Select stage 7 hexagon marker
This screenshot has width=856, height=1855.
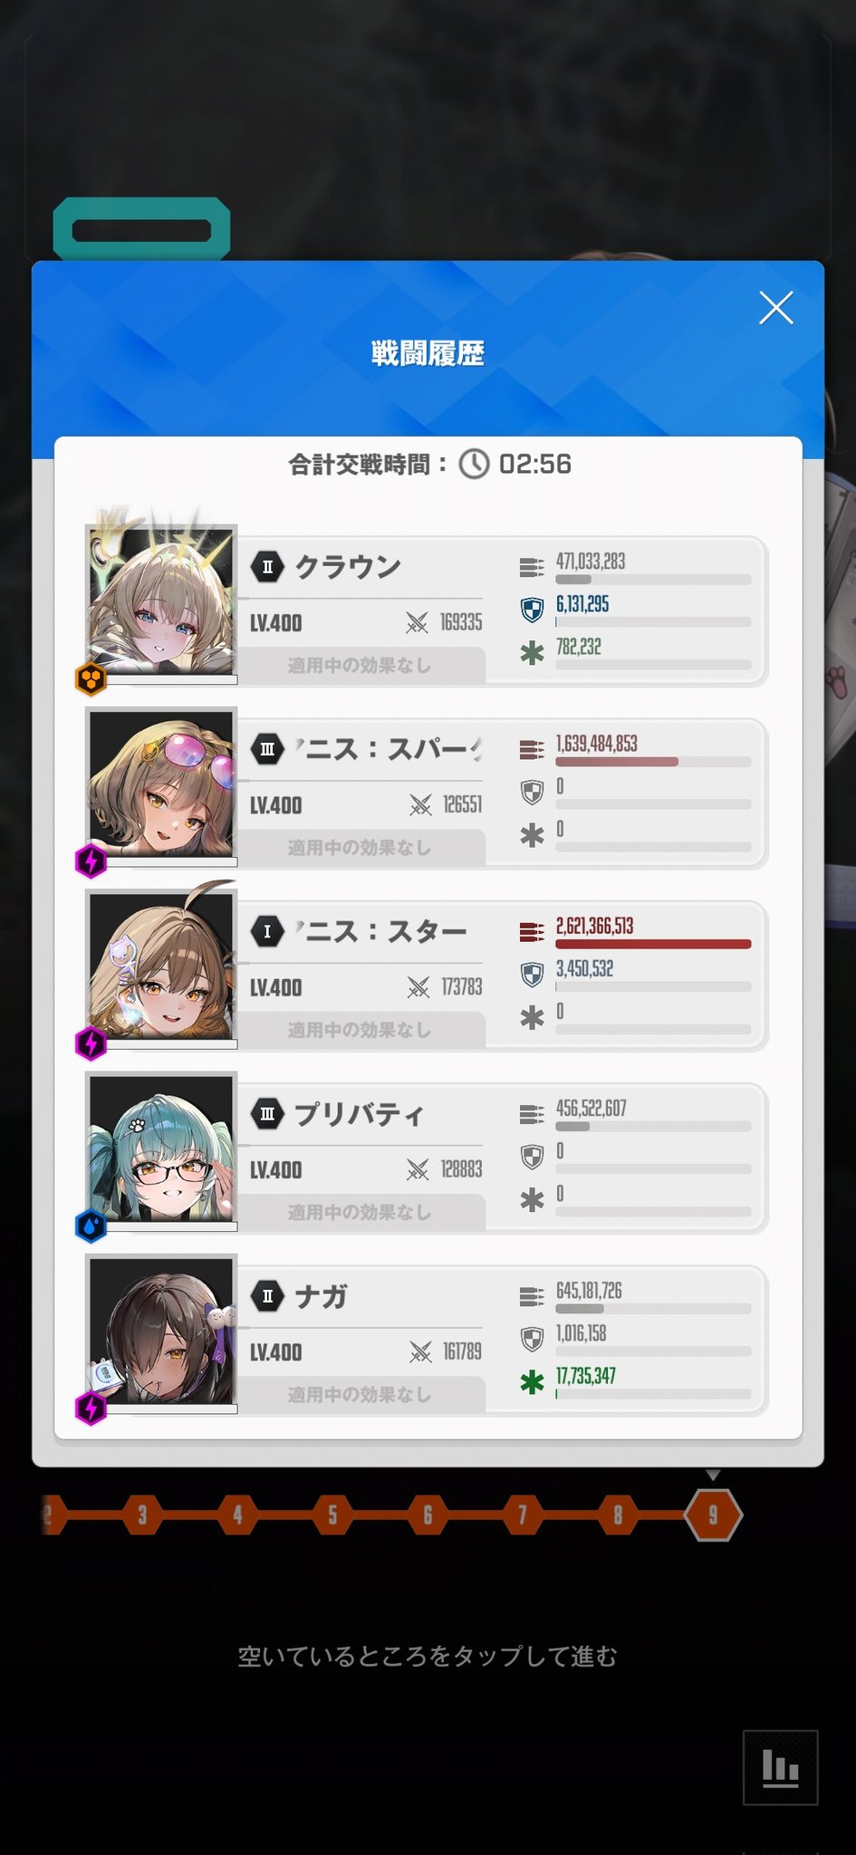523,1514
